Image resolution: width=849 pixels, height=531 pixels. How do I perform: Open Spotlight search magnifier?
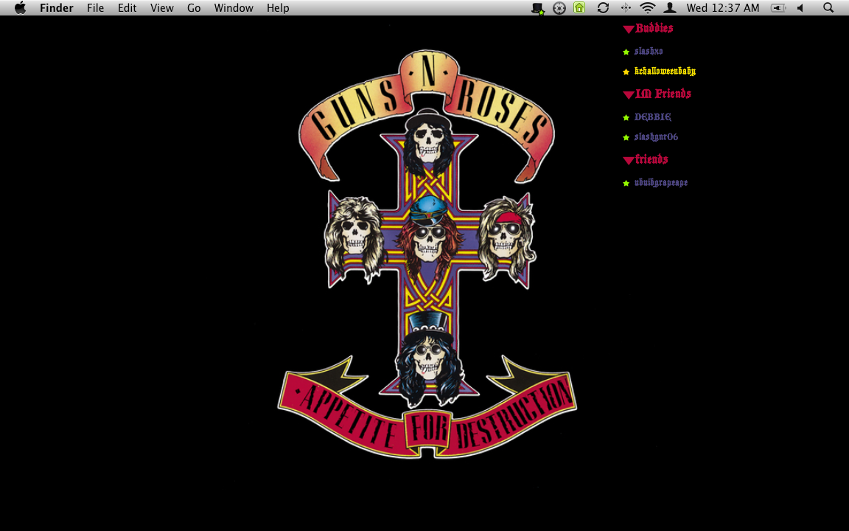828,7
